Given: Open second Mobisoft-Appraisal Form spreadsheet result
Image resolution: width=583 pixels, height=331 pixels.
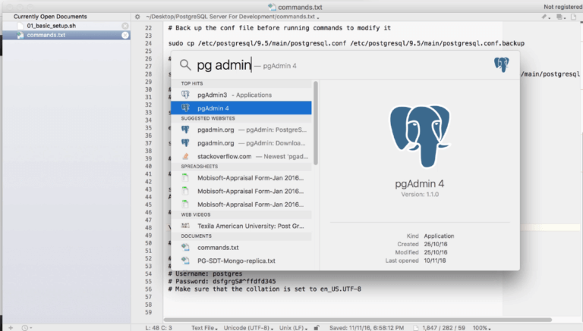Looking at the screenshot, I should tap(241, 191).
